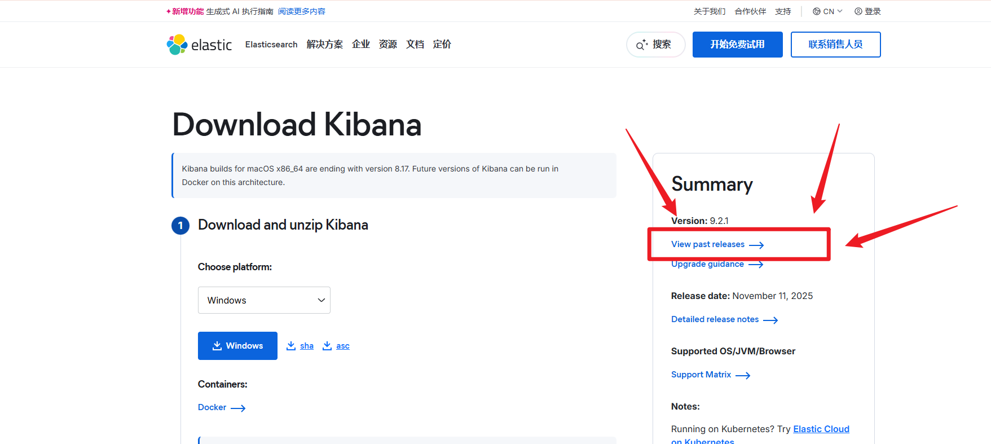Click the Supported OS/JVM/Browser label
Image resolution: width=991 pixels, height=444 pixels.
(733, 351)
